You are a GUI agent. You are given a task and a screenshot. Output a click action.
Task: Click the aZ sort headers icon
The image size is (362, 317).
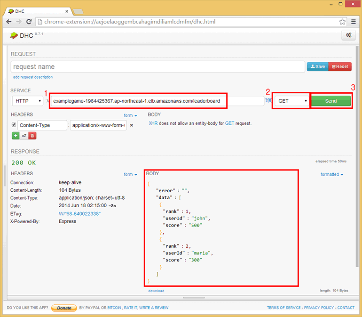(24, 136)
